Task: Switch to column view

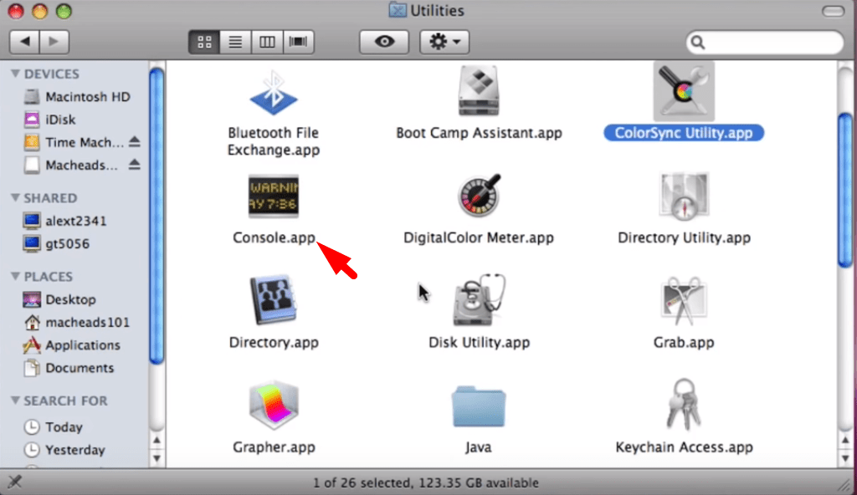Action: coord(267,42)
